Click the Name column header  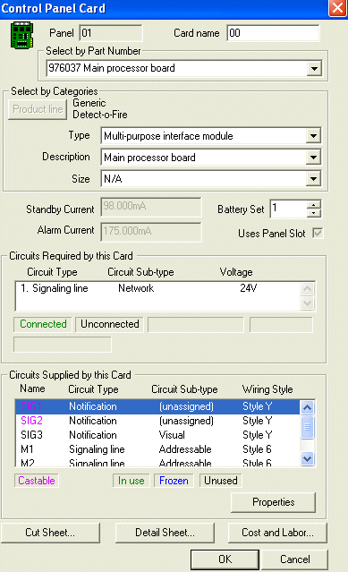click(x=32, y=388)
